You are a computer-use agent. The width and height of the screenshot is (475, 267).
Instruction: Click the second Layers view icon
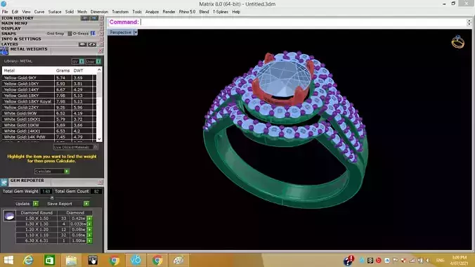92,44
